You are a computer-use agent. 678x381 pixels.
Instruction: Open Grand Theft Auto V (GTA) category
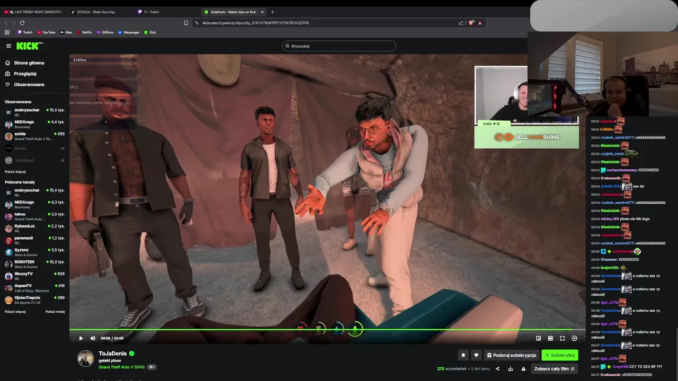(x=121, y=367)
